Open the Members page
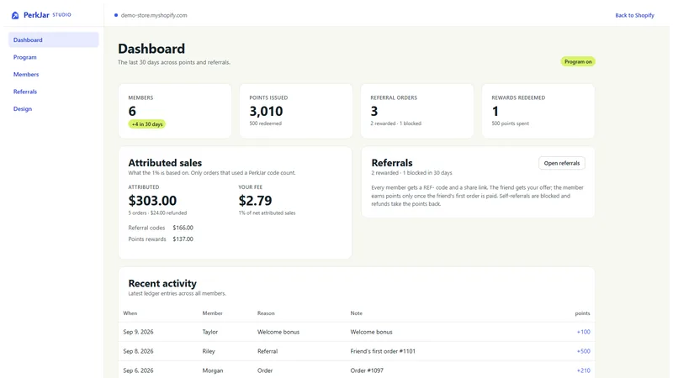 (x=26, y=74)
